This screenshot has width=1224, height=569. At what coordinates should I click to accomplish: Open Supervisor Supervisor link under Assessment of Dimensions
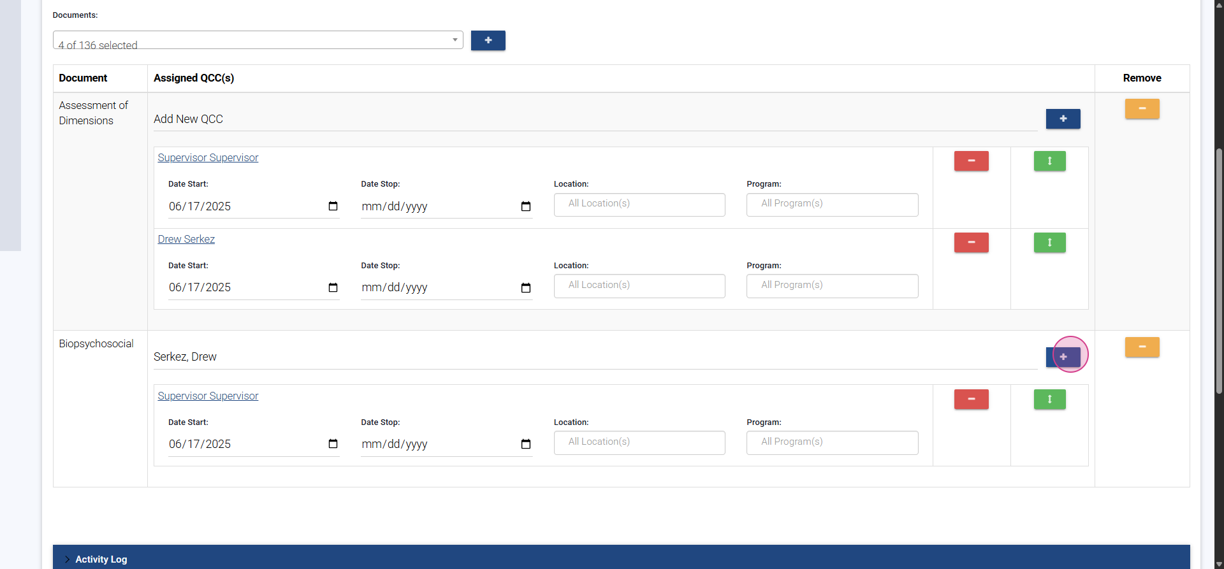pyautogui.click(x=208, y=157)
